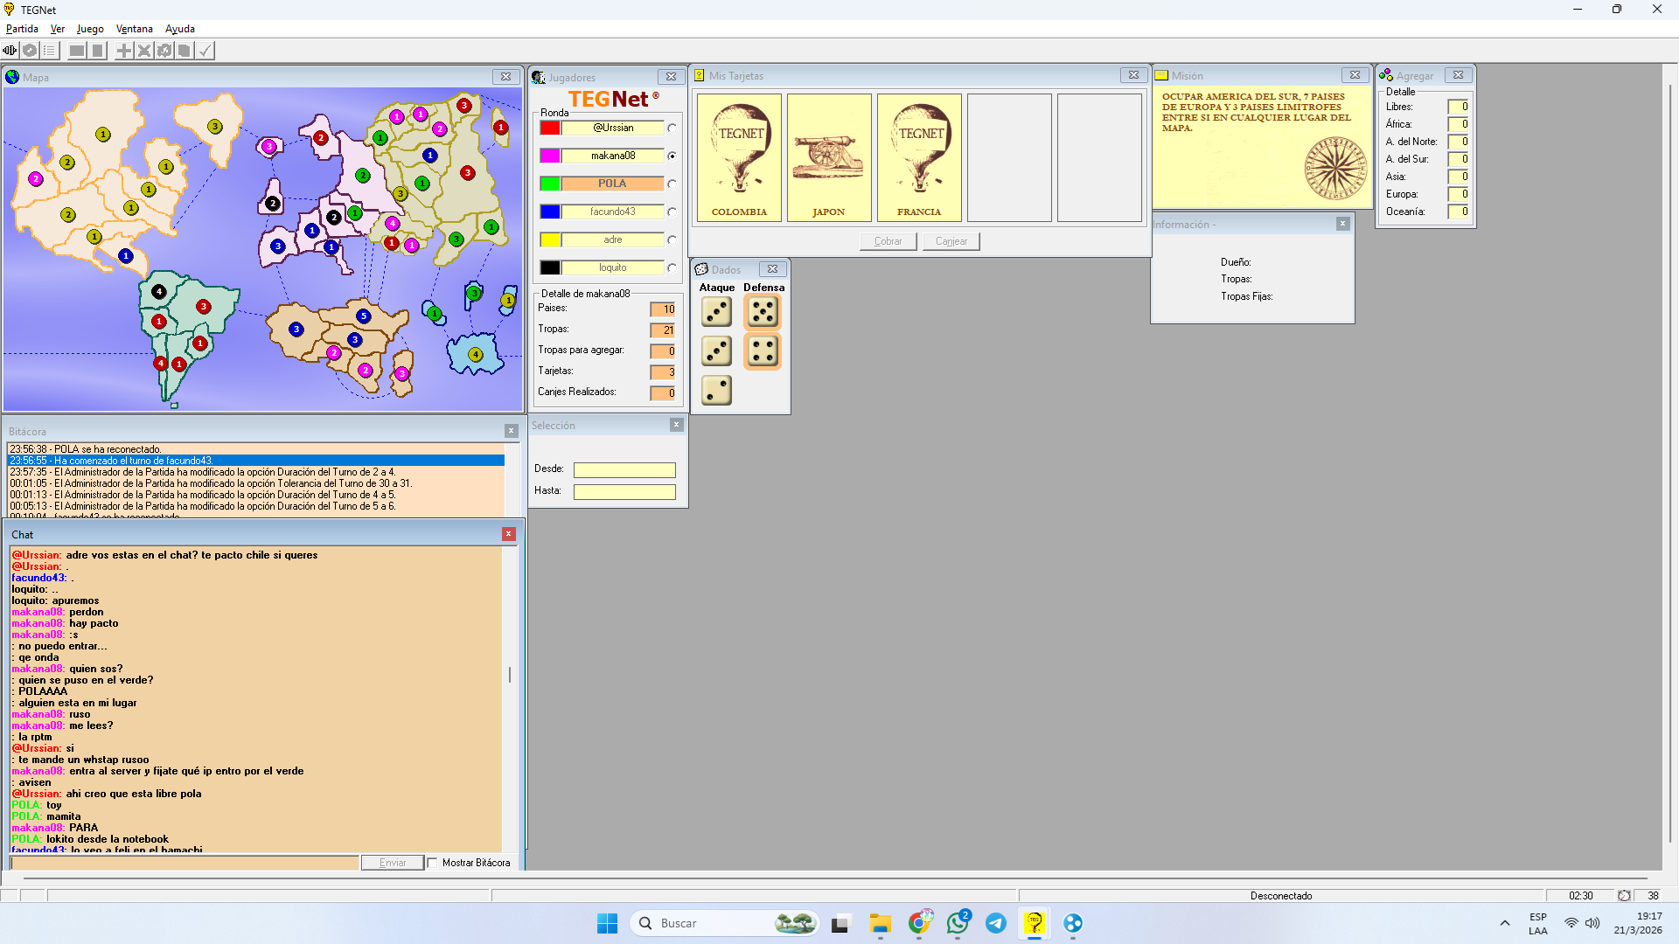Screen dimensions: 1679x944
Task: Click the list icon in toolbar
Action: tap(50, 51)
